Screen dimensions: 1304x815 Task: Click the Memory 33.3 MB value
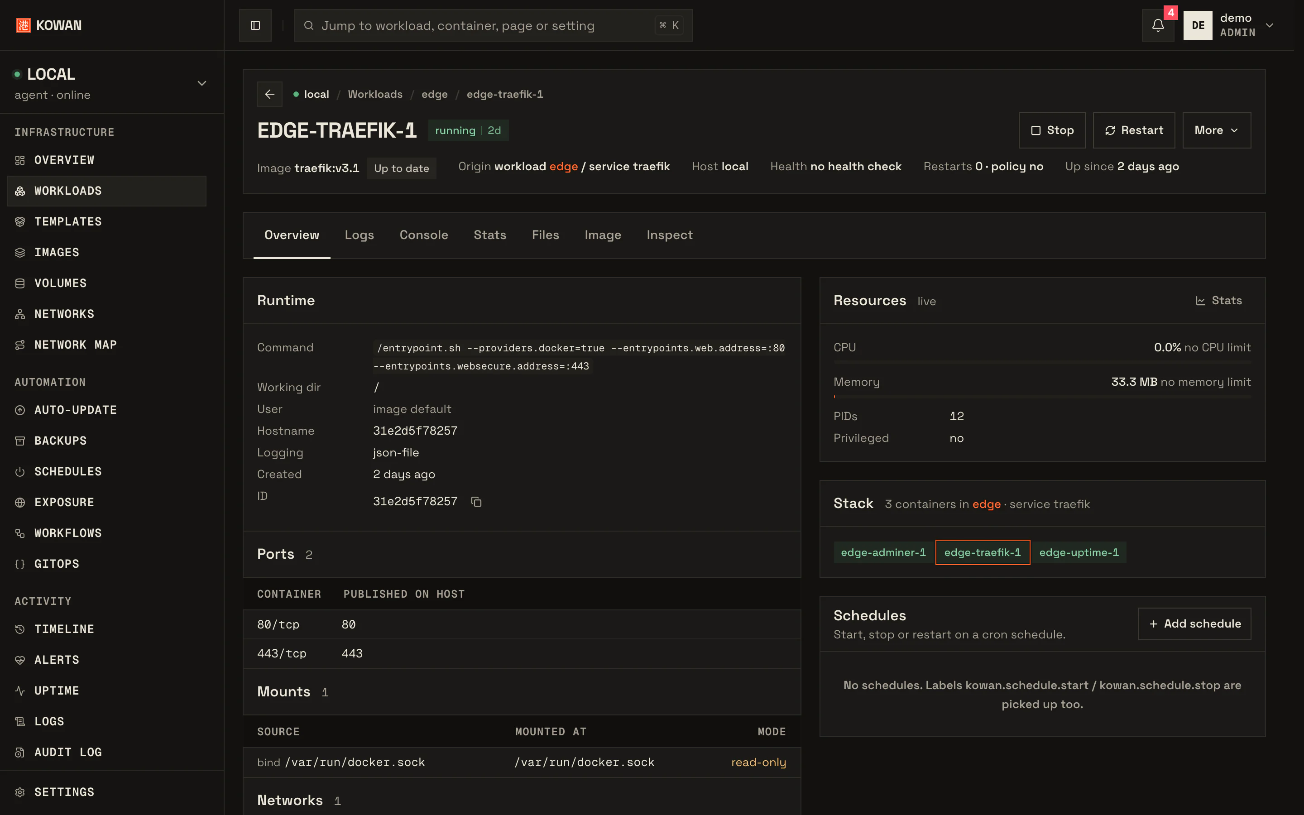coord(1134,382)
